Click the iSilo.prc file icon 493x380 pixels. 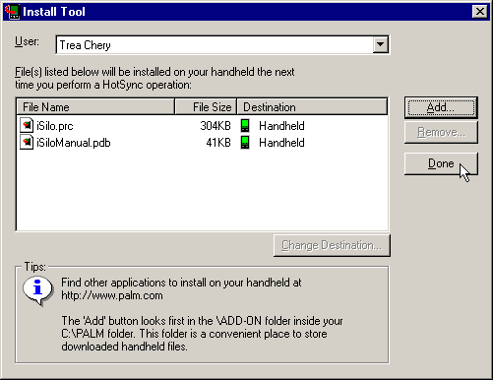[x=27, y=126]
